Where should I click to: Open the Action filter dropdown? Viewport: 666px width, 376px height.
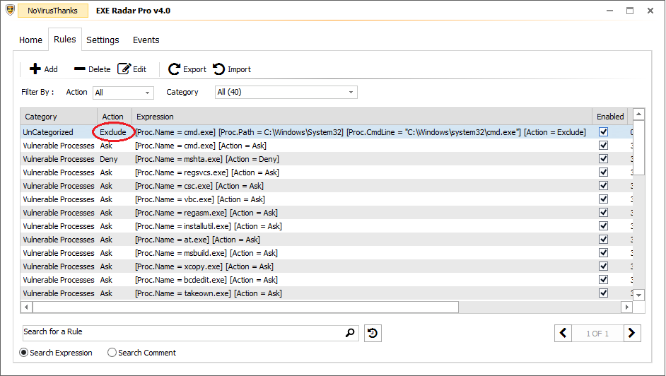point(148,93)
